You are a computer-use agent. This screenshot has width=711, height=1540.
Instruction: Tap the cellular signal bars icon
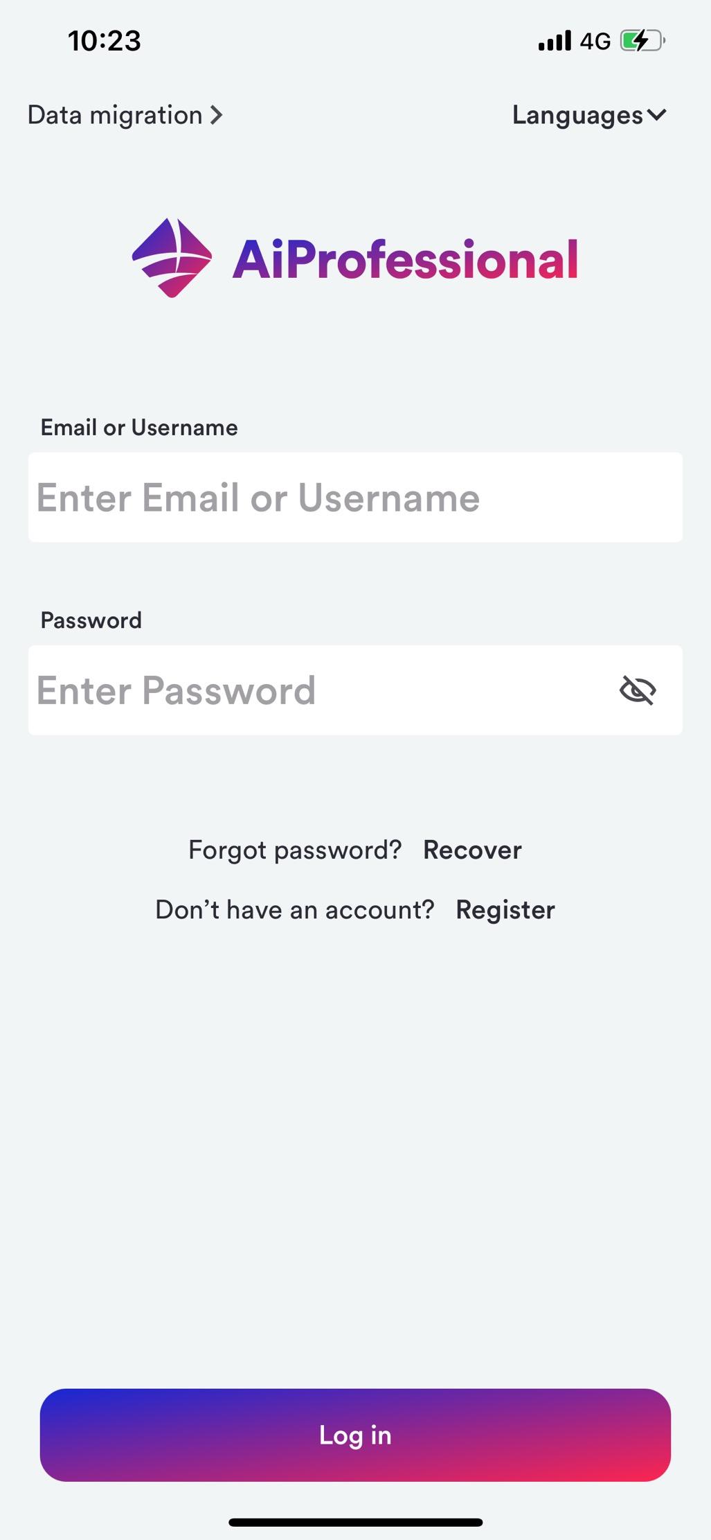(x=555, y=41)
